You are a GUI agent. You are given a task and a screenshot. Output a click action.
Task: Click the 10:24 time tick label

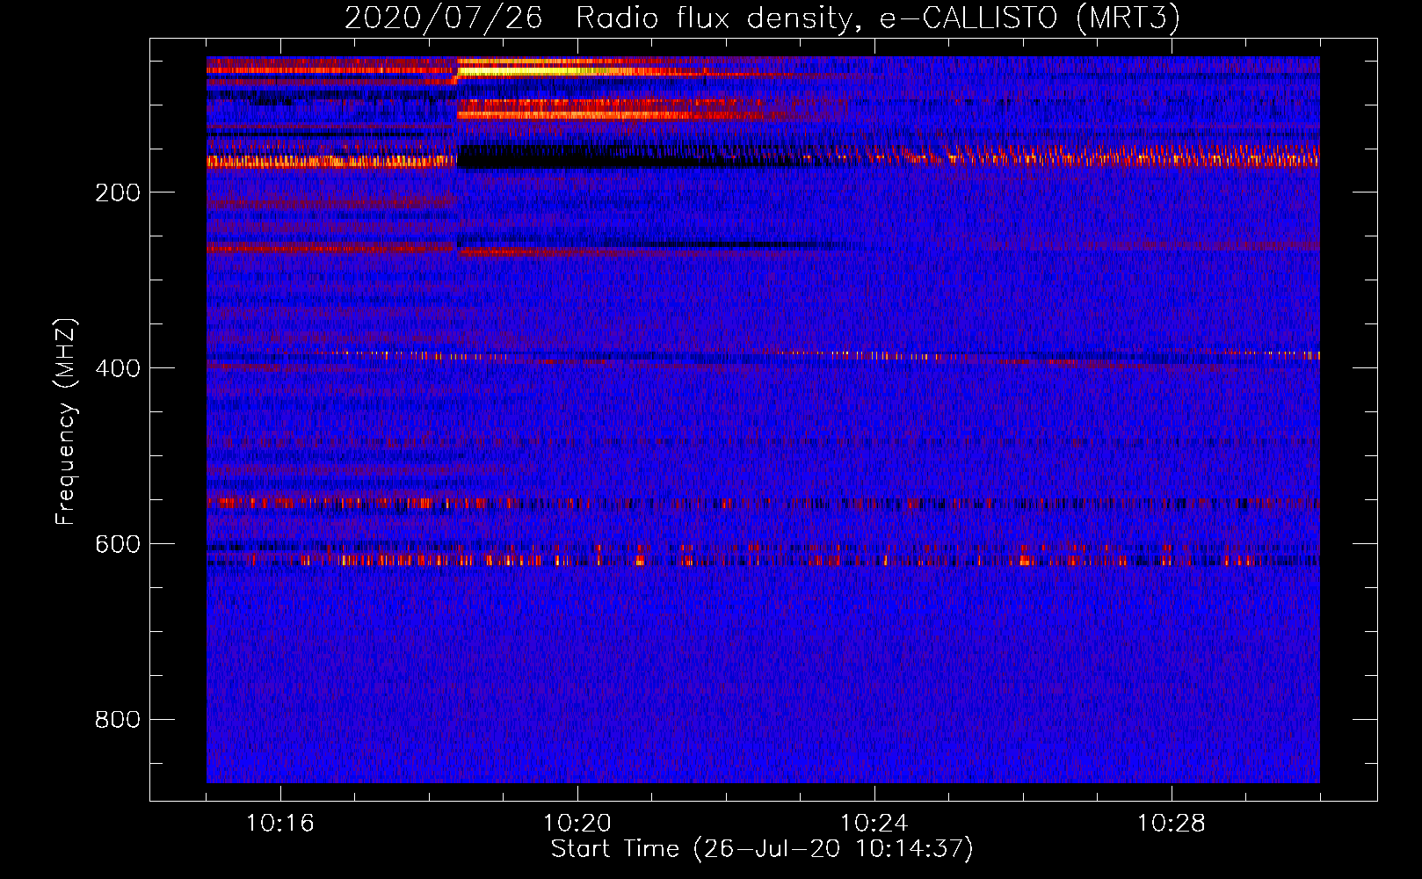874,824
